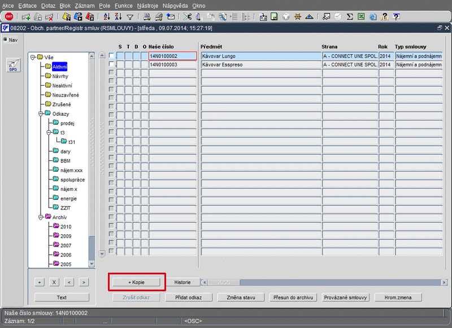The width and height of the screenshot is (452, 328).
Task: Open the Editace menu
Action: point(27,6)
